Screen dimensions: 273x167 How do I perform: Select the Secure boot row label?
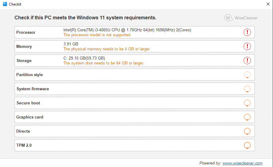[28, 103]
